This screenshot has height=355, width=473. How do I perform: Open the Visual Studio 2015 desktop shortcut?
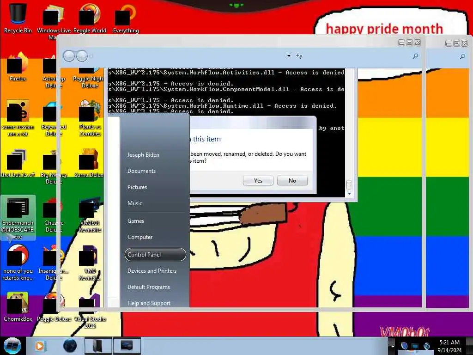tap(90, 310)
